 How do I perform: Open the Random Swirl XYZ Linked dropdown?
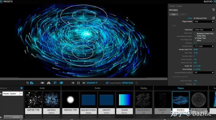[x=204, y=46]
